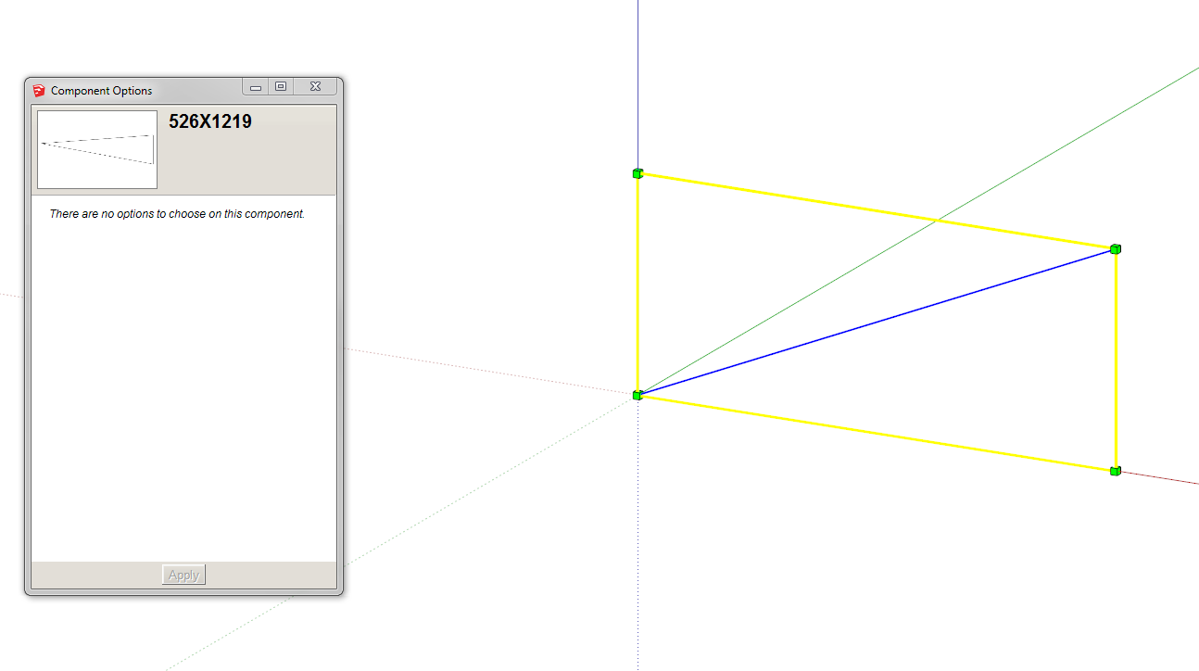Click the component name 526X1219
Image resolution: width=1199 pixels, height=671 pixels.
[210, 121]
